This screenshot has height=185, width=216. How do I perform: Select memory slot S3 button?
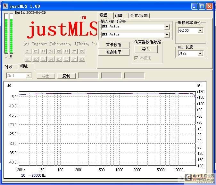[x=43, y=52]
